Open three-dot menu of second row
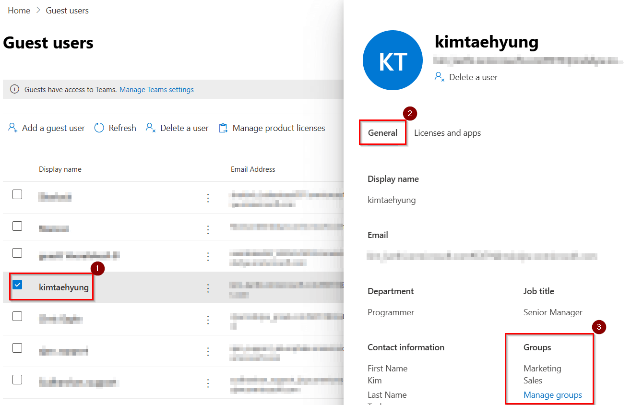 pos(208,230)
